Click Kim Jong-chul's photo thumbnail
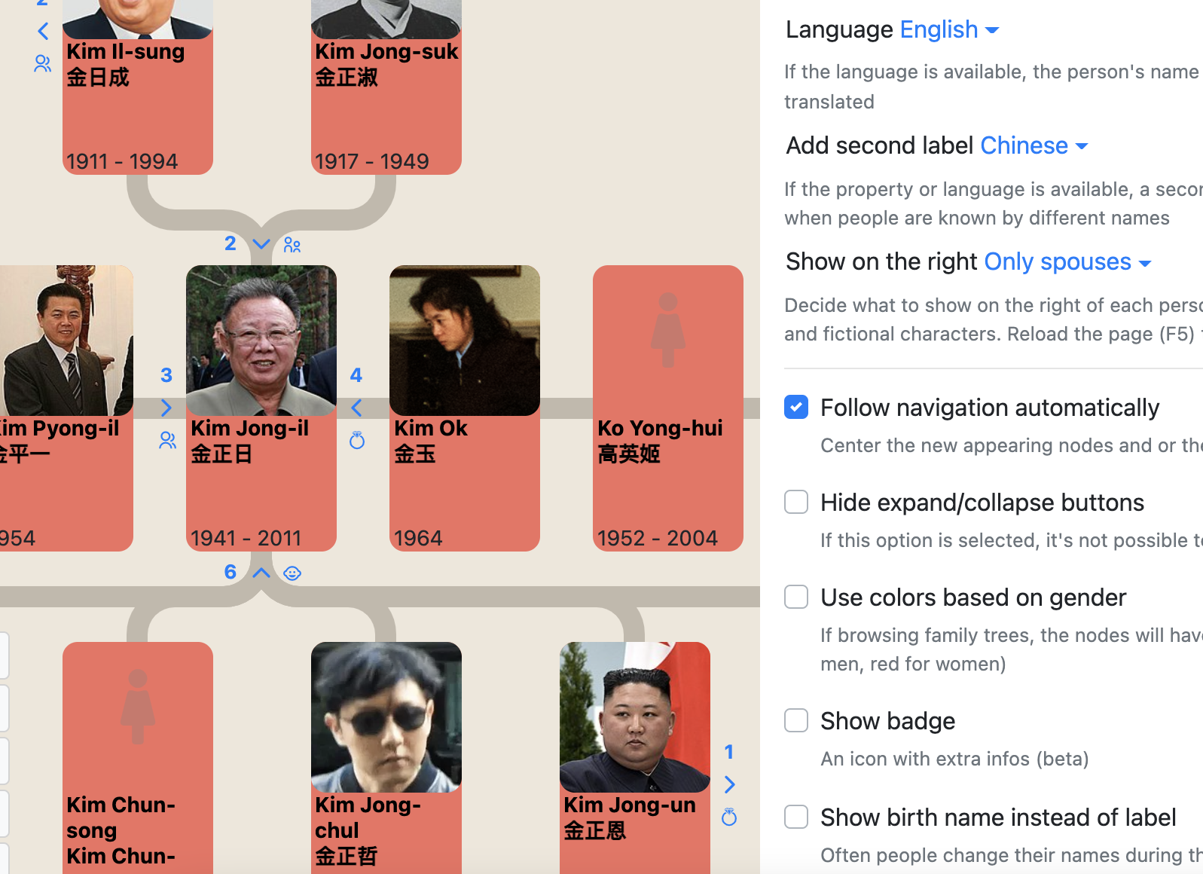This screenshot has width=1203, height=874. (386, 717)
